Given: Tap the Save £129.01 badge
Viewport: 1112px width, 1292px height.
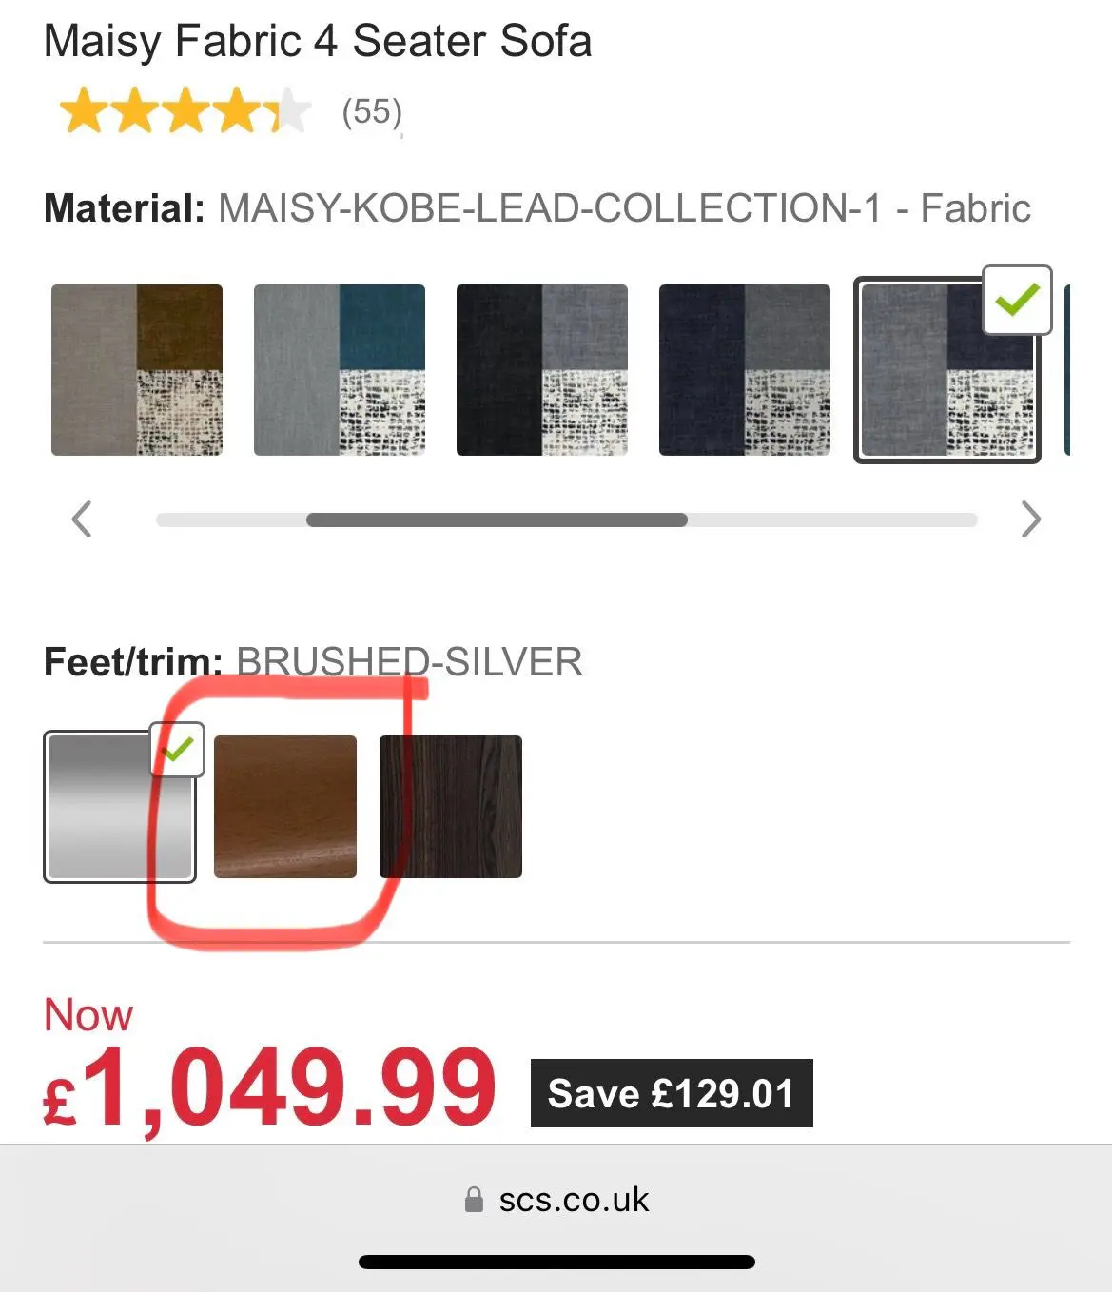Looking at the screenshot, I should click(x=672, y=1093).
